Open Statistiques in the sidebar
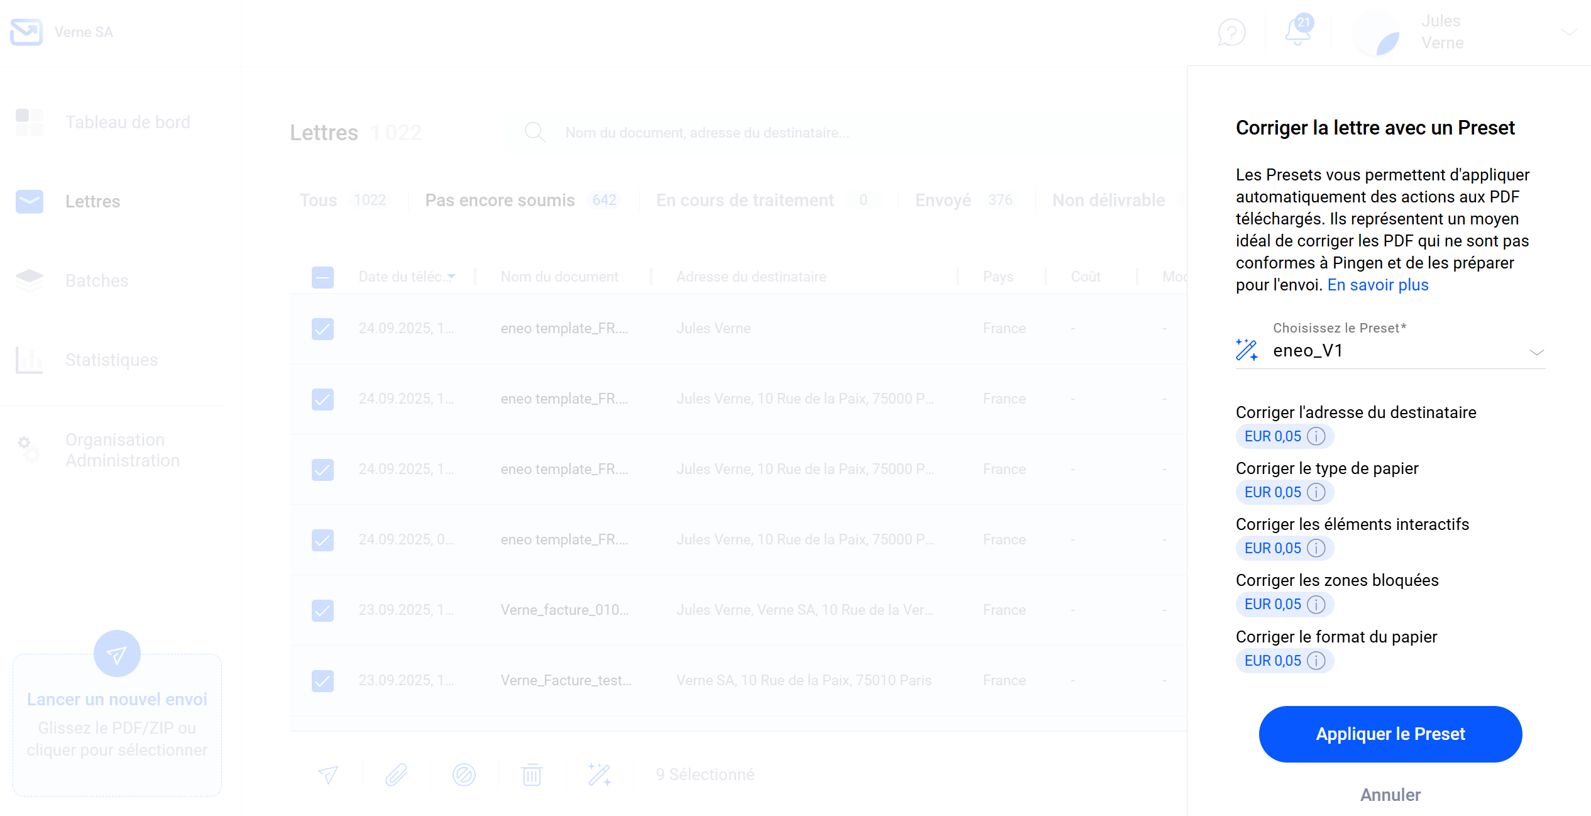Image resolution: width=1591 pixels, height=816 pixels. tap(111, 360)
